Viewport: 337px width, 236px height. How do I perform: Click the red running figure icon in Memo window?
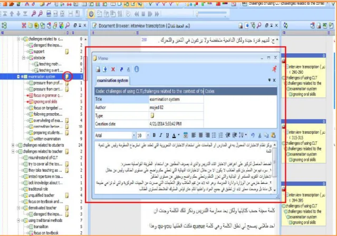click(274, 68)
